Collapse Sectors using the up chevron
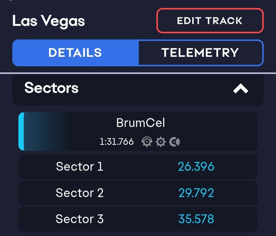The image size is (276, 236). (240, 89)
